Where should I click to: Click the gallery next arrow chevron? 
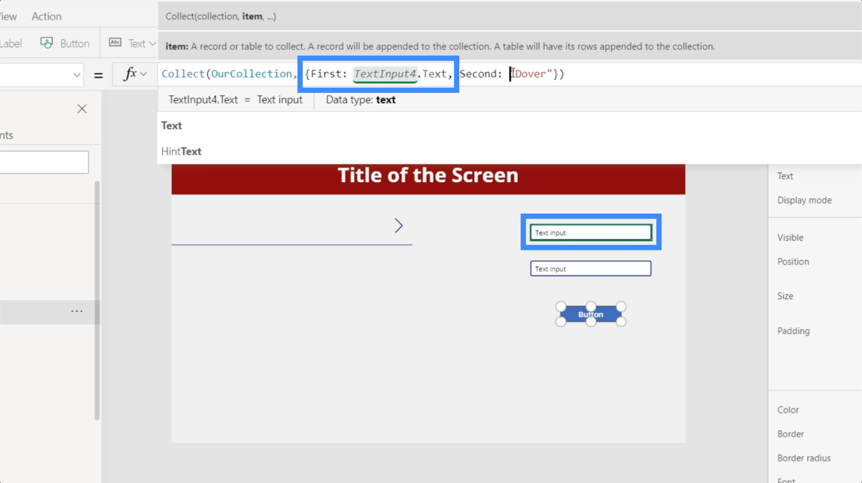399,226
